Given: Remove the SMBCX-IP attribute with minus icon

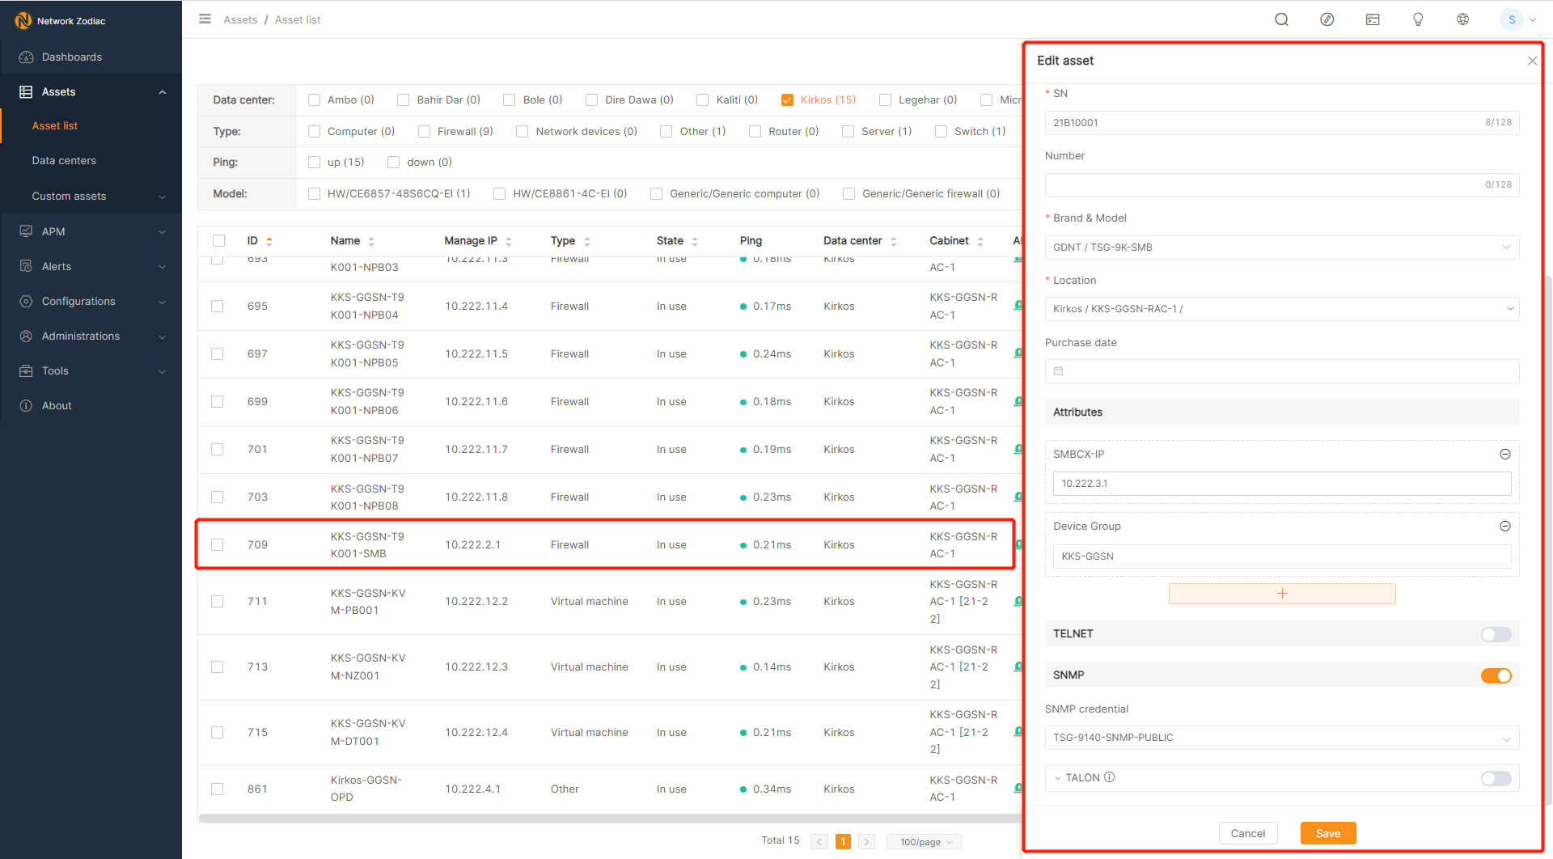Looking at the screenshot, I should coord(1504,455).
